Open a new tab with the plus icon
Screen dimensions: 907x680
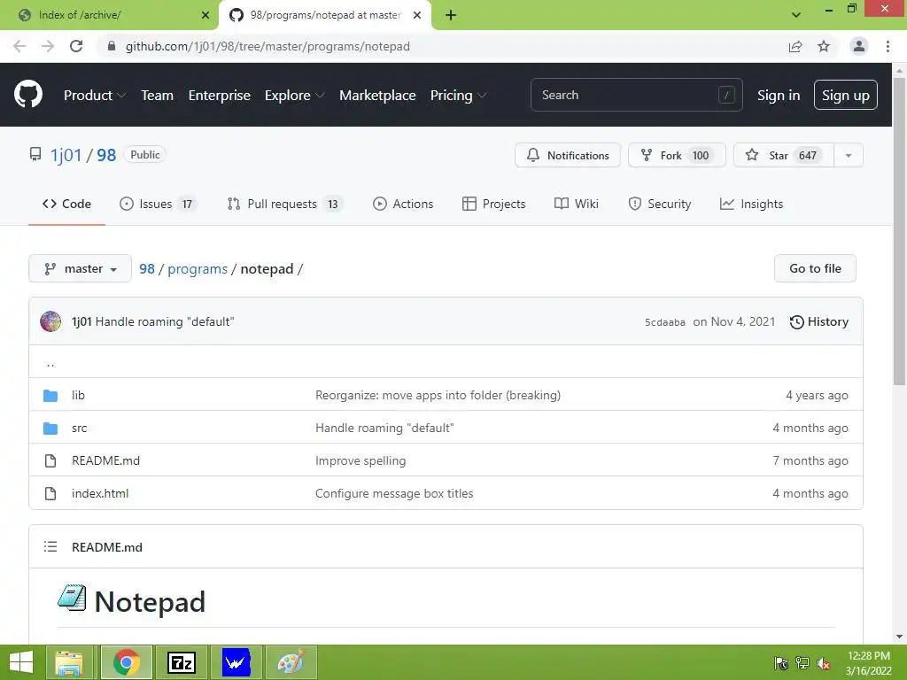pos(451,16)
